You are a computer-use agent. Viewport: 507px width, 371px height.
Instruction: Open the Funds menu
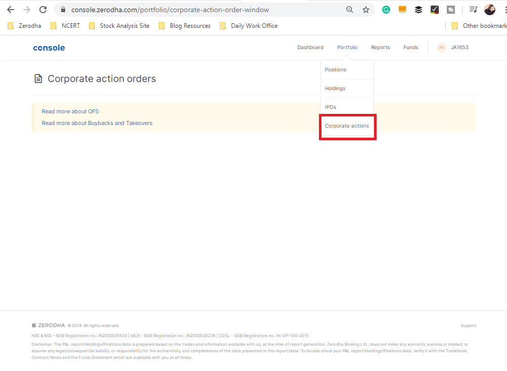[x=410, y=47]
